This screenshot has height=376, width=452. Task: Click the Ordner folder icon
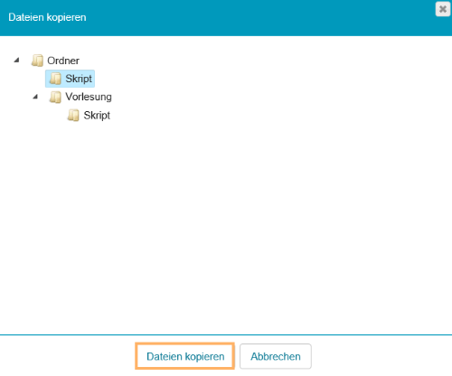coord(38,61)
